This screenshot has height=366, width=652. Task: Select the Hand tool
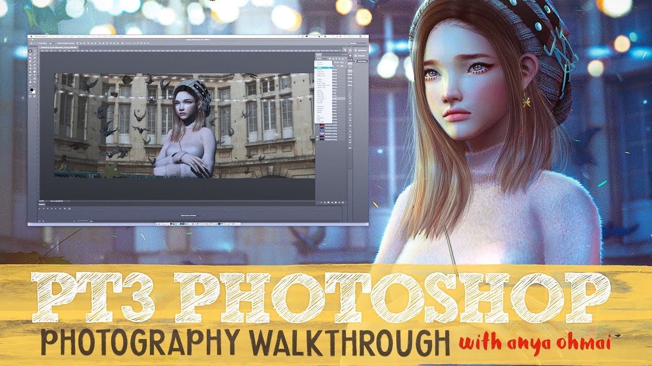[x=30, y=82]
